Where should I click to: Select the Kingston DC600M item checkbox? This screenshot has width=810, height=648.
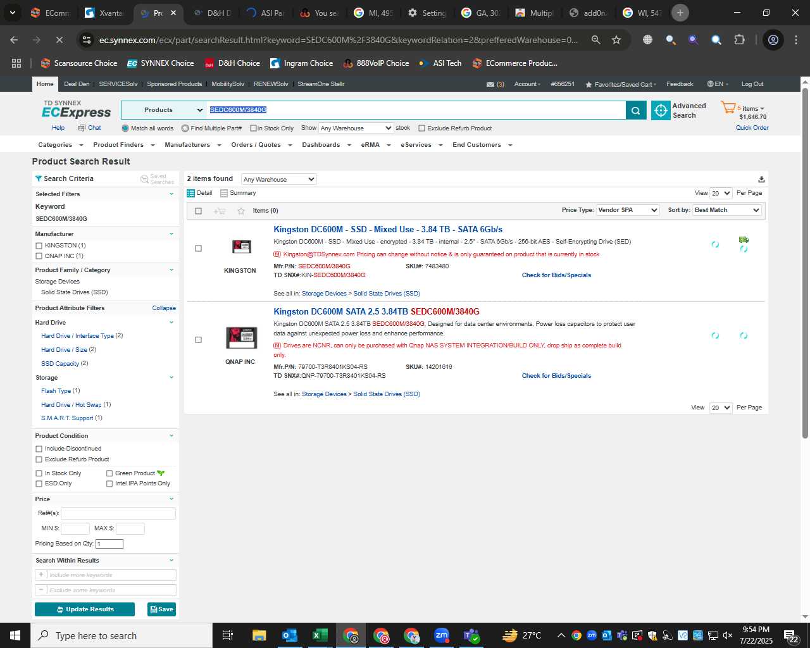pos(198,249)
